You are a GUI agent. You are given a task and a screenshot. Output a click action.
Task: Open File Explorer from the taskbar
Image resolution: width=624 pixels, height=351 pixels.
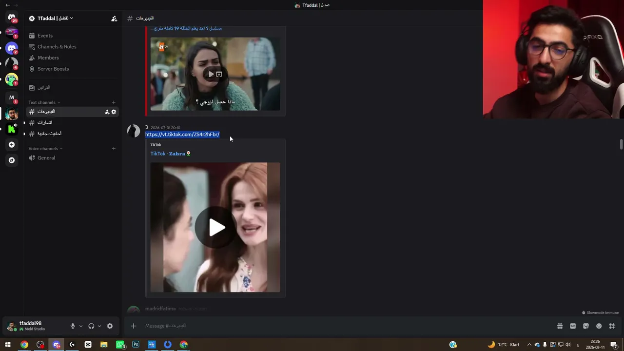click(104, 345)
